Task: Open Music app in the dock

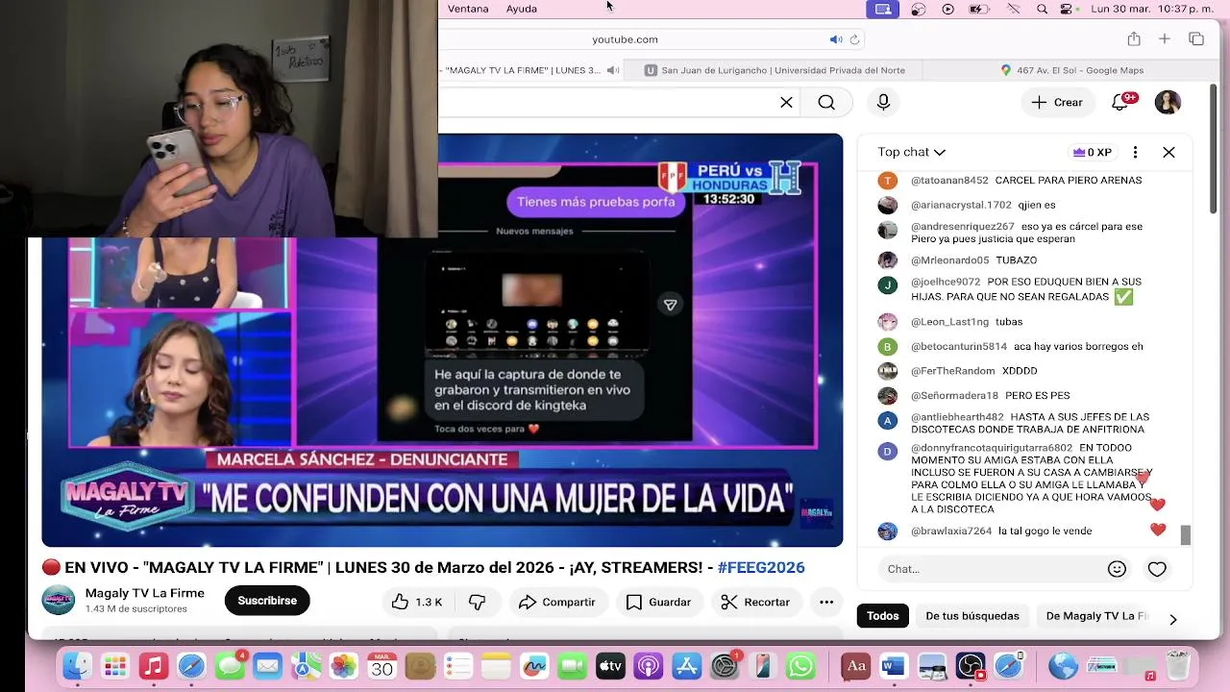Action: (153, 665)
